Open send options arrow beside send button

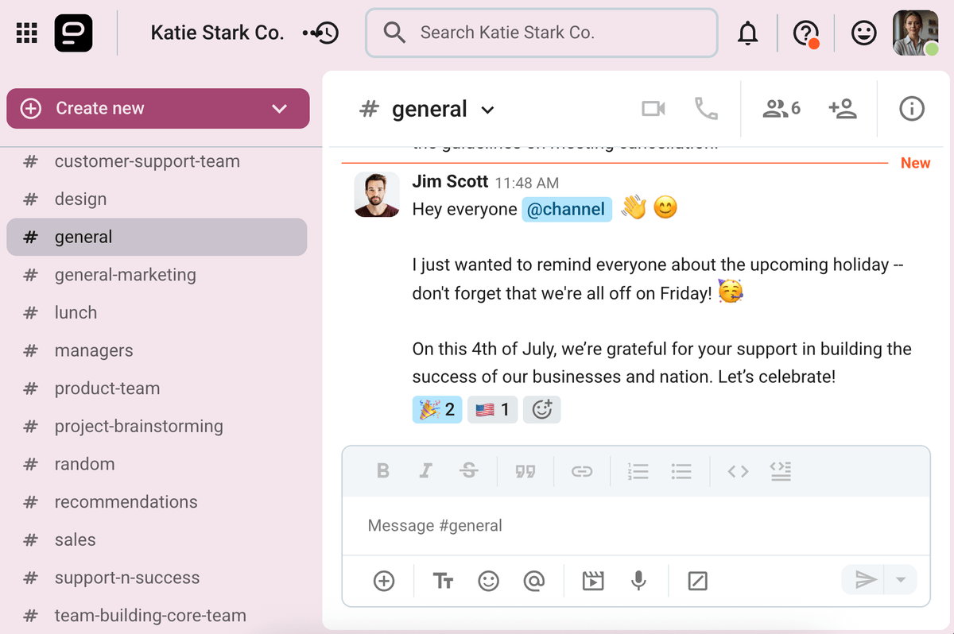(x=901, y=580)
